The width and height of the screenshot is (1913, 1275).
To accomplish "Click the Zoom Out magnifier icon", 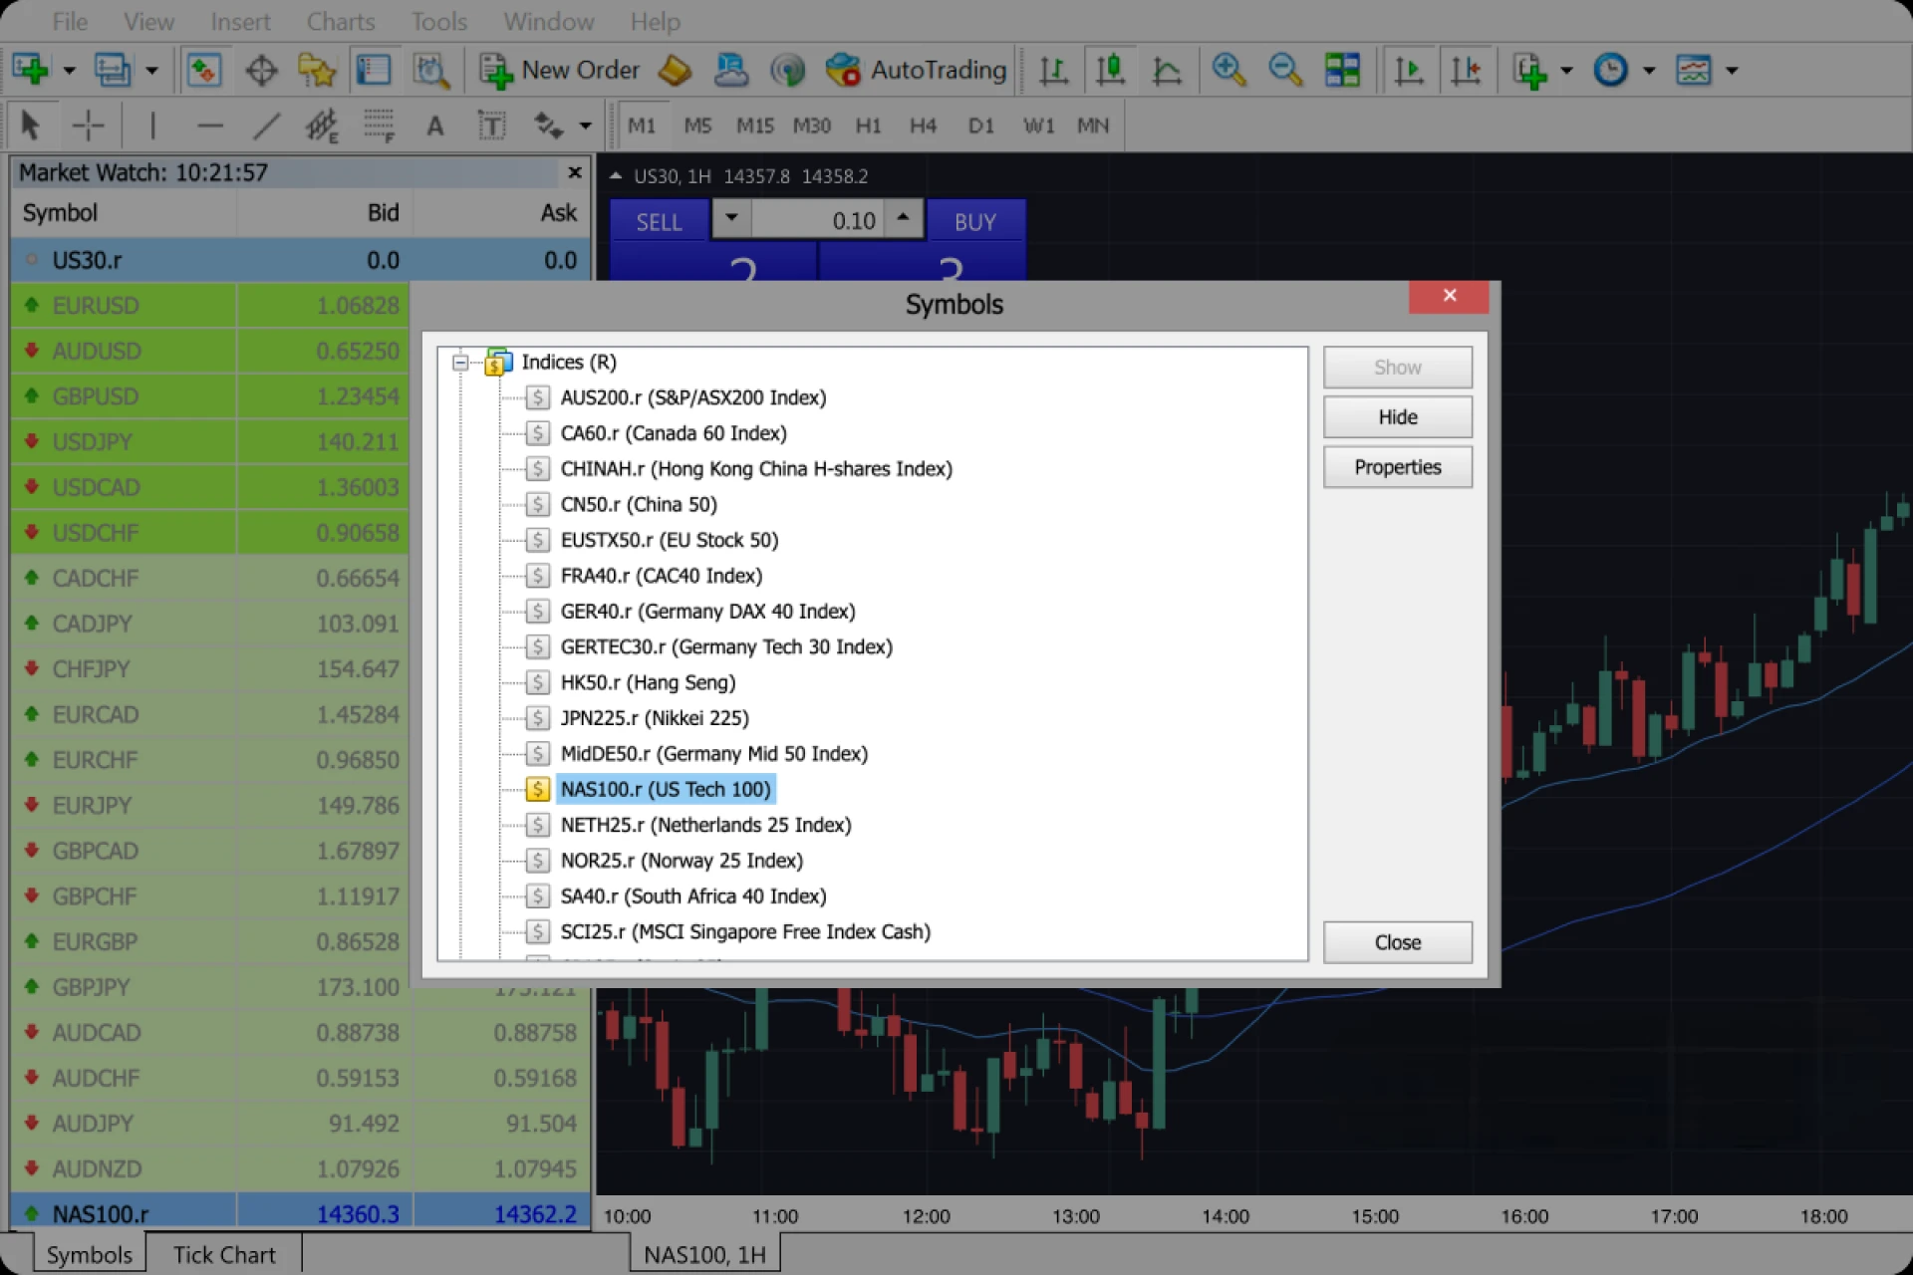I will (1285, 70).
